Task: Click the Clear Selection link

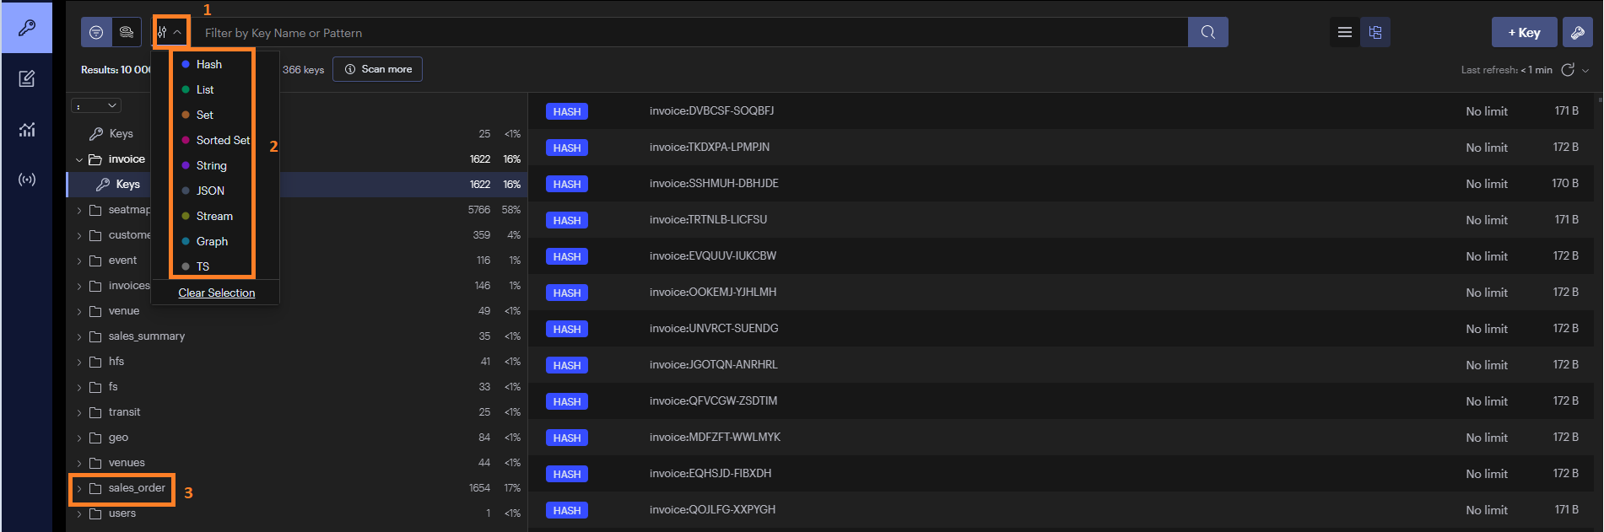Action: tap(217, 293)
